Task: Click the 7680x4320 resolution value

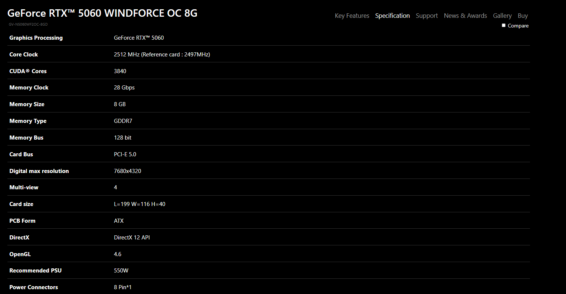Action: [x=127, y=171]
